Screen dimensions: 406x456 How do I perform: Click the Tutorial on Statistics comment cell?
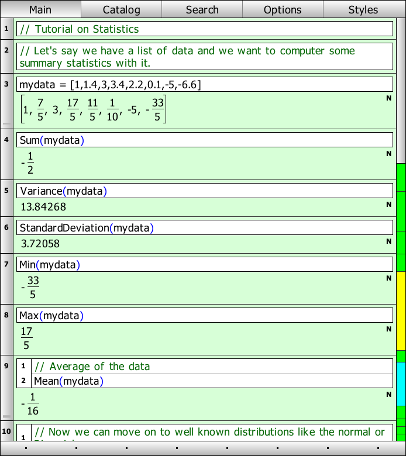tap(205, 29)
